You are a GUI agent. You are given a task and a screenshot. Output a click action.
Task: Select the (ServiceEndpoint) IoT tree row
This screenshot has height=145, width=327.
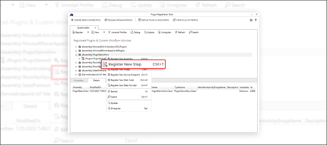(92, 74)
